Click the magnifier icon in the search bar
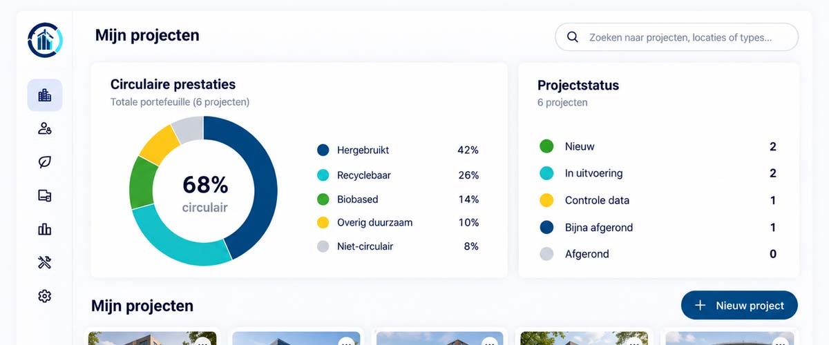 (x=572, y=37)
